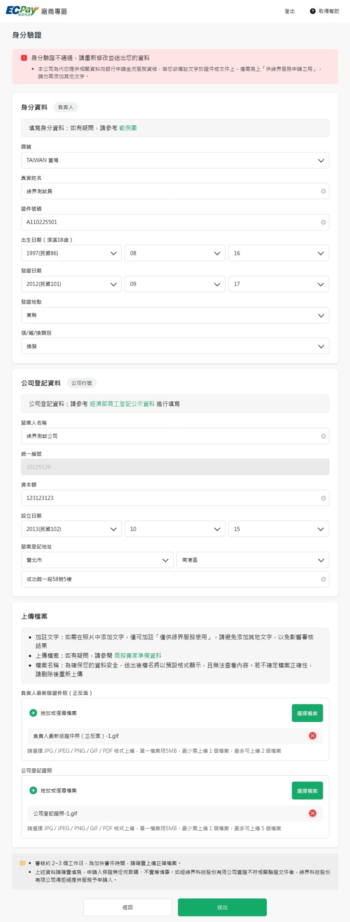The image size is (350, 922).
Task: Click the 取得幫助 help question-mark icon
Action: pyautogui.click(x=312, y=11)
